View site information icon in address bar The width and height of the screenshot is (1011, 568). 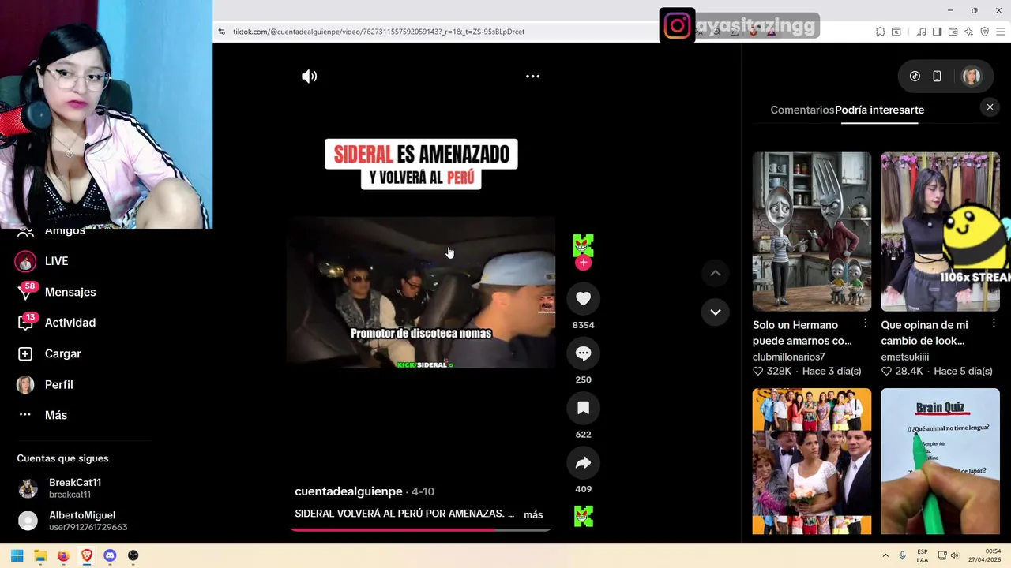[x=221, y=32]
